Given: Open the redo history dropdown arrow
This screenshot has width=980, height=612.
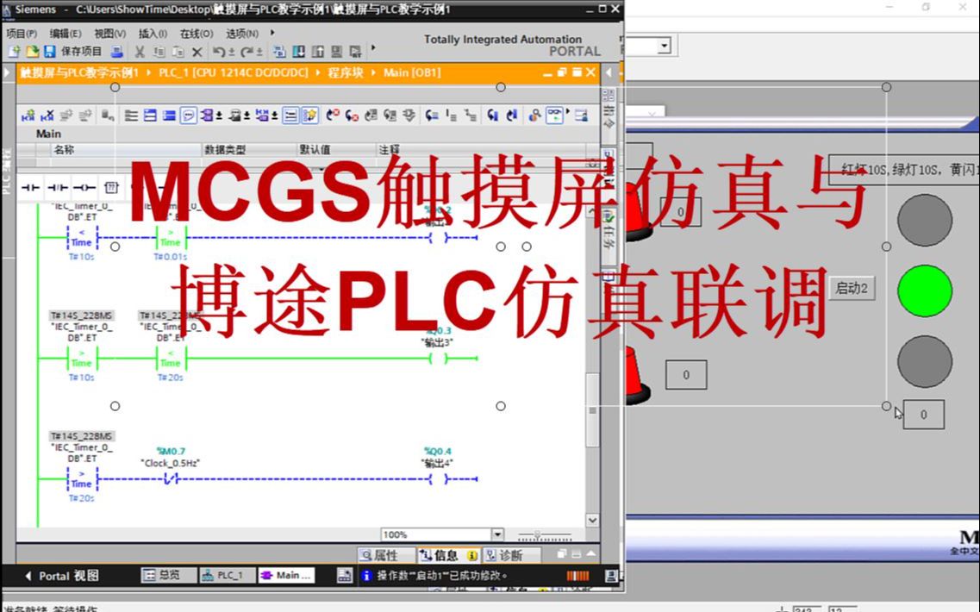Looking at the screenshot, I should pyautogui.click(x=259, y=51).
